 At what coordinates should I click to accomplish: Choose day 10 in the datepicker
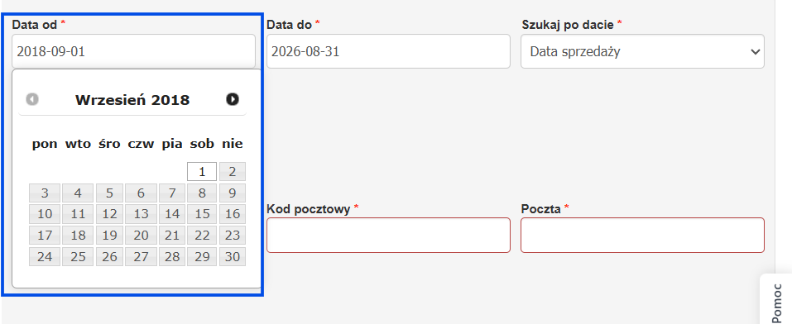click(x=45, y=214)
